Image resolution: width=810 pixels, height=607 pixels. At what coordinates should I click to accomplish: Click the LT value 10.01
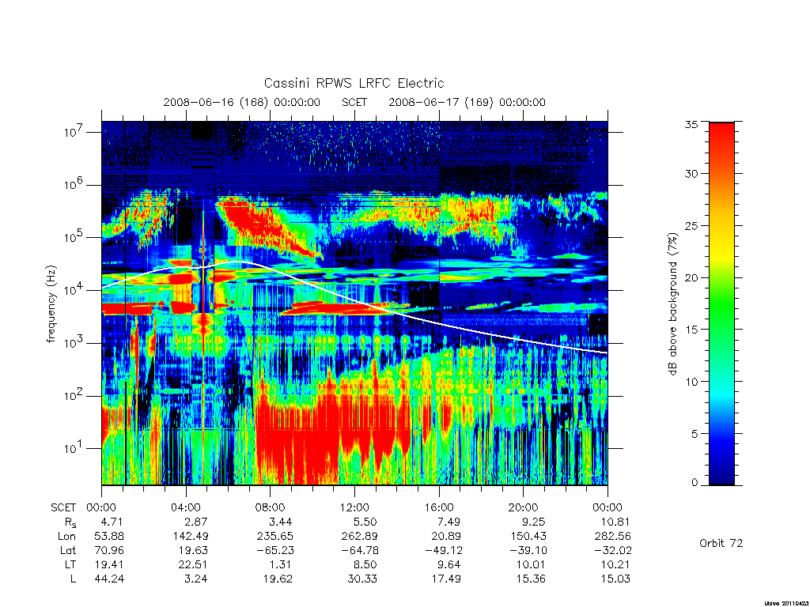click(531, 564)
